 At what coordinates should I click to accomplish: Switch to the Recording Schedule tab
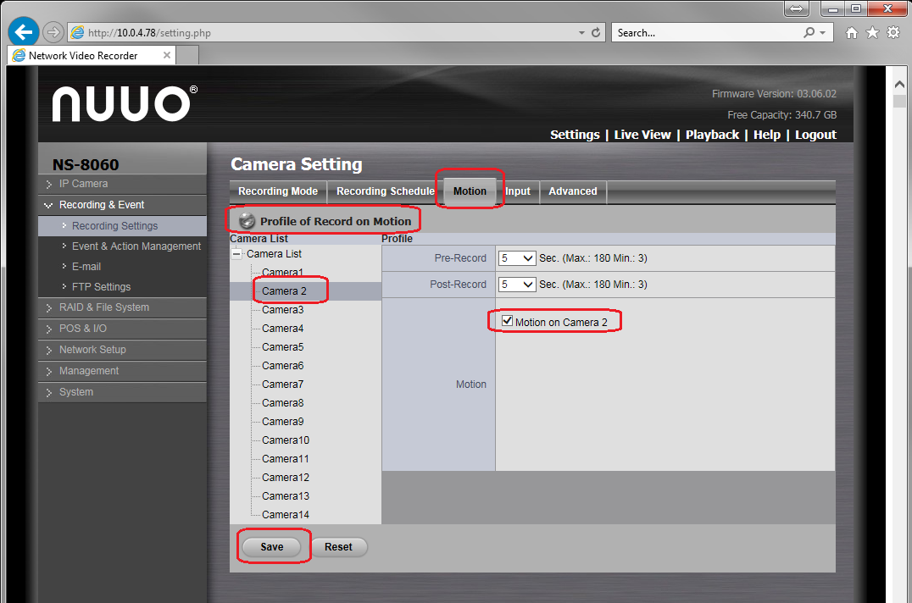(385, 191)
